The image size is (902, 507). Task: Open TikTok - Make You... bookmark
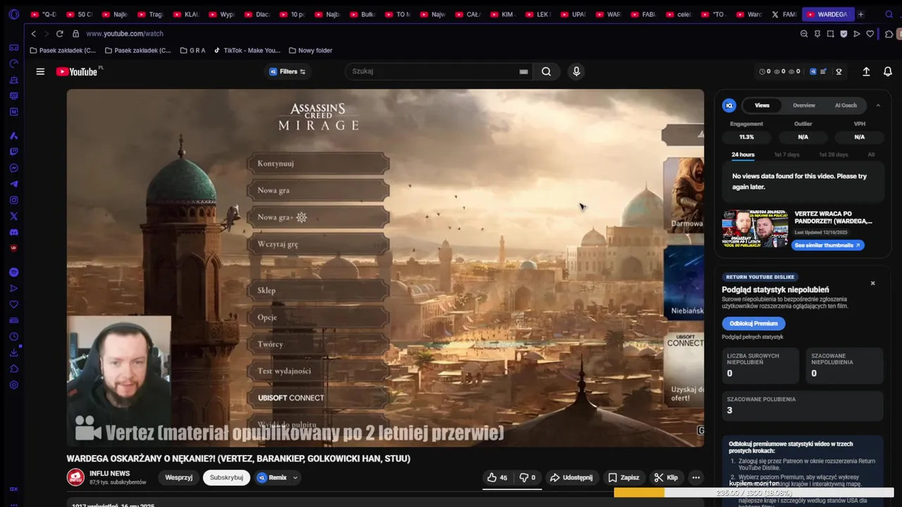pos(247,50)
